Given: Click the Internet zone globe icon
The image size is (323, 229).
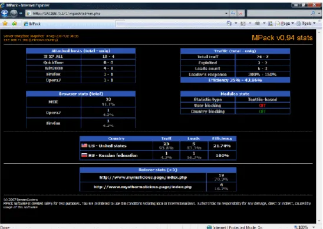Looking at the screenshot, I should [x=209, y=227].
